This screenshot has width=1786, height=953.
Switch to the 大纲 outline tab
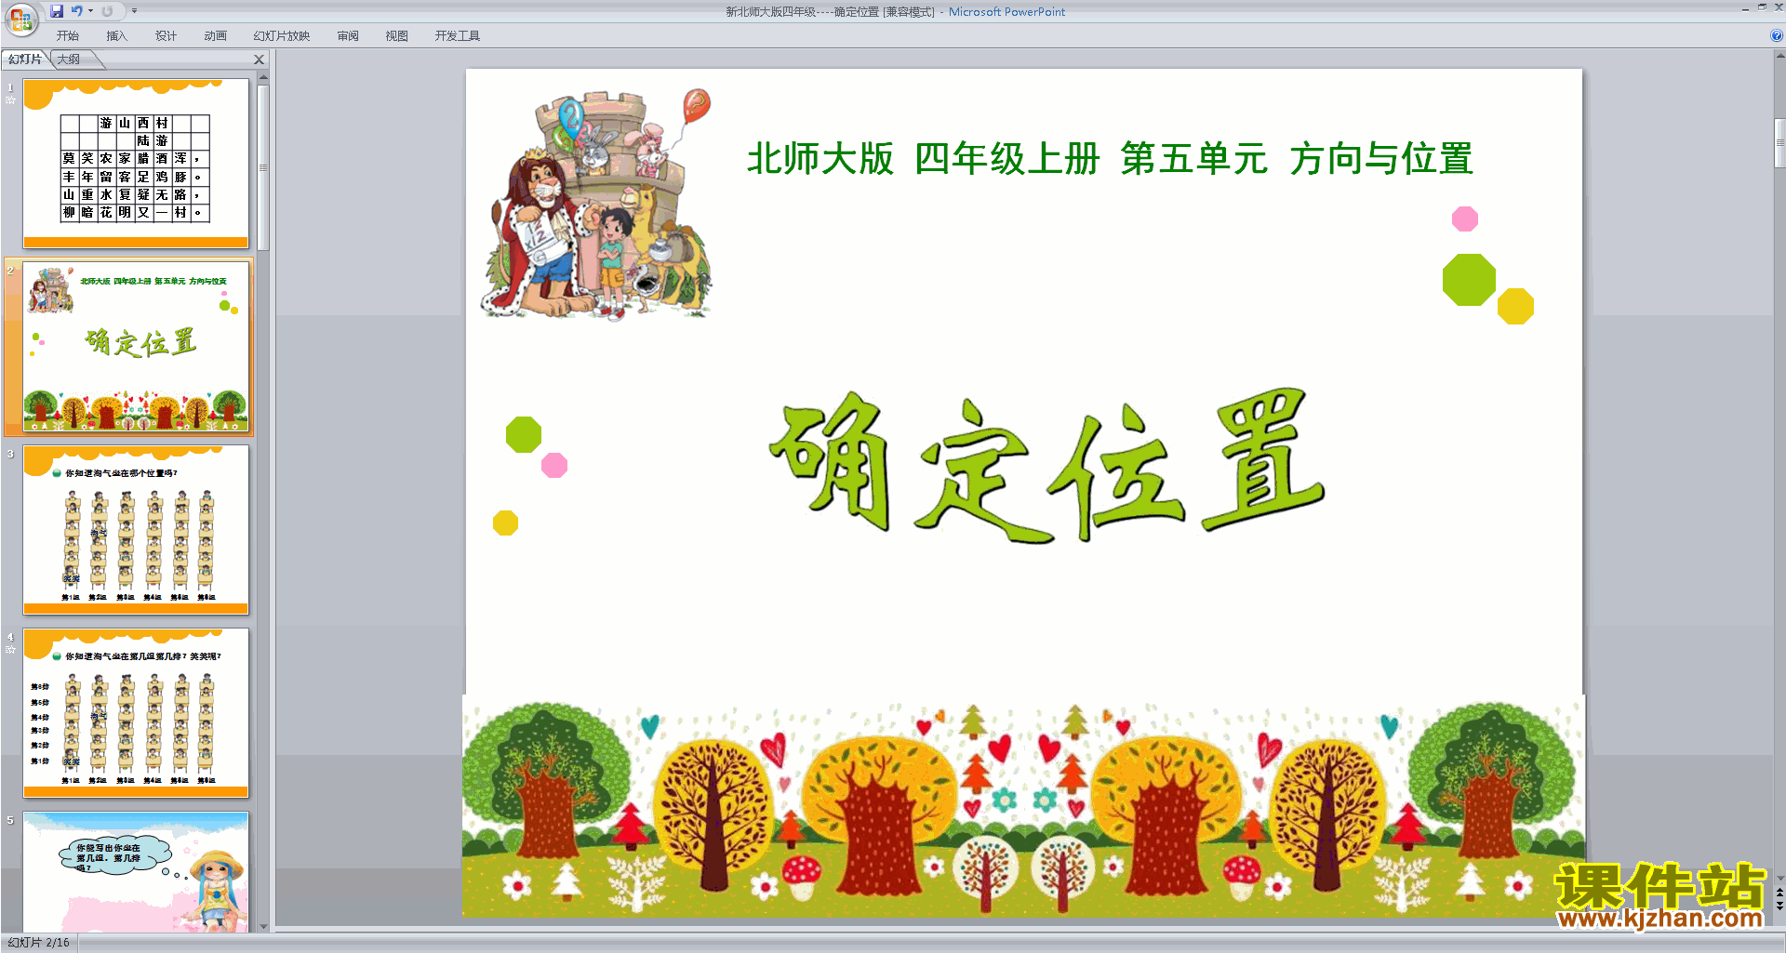coord(69,60)
